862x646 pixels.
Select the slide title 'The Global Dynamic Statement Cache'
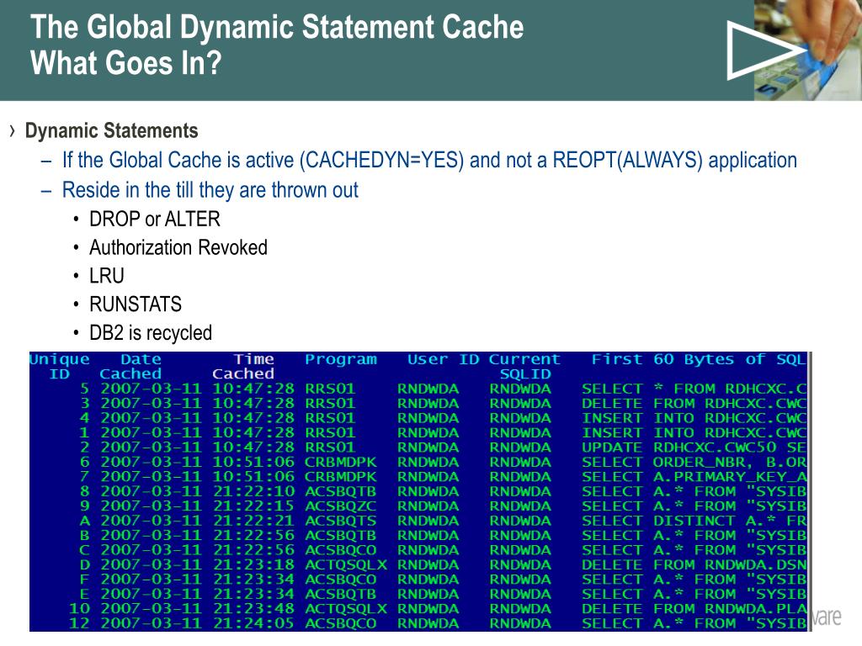tap(277, 27)
